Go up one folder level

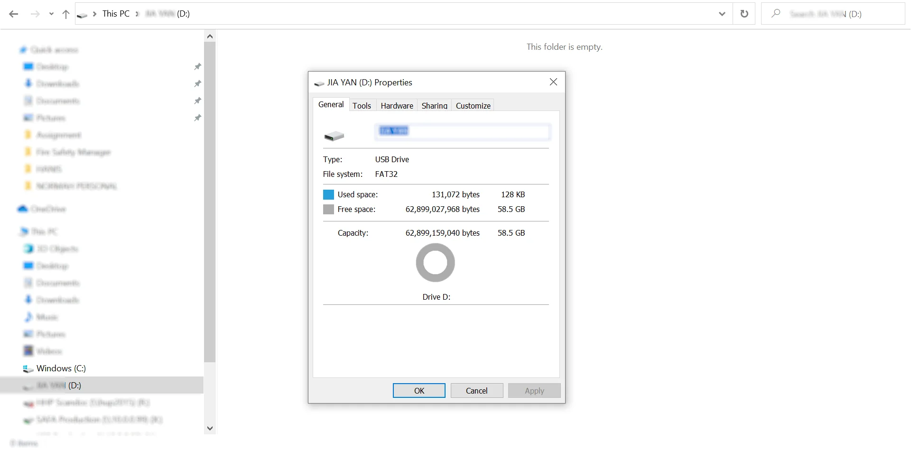(66, 14)
